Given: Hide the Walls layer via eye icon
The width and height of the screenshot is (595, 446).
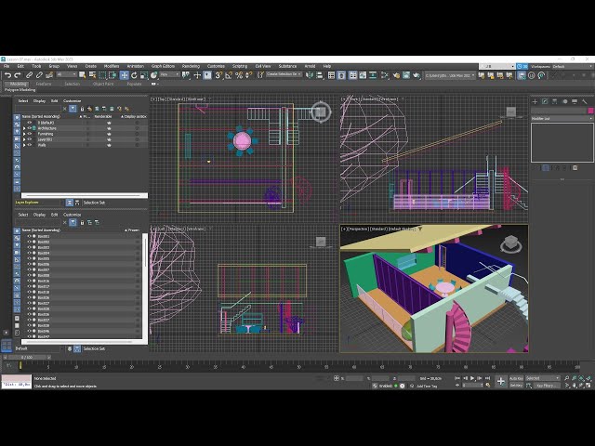Looking at the screenshot, I should coord(29,145).
